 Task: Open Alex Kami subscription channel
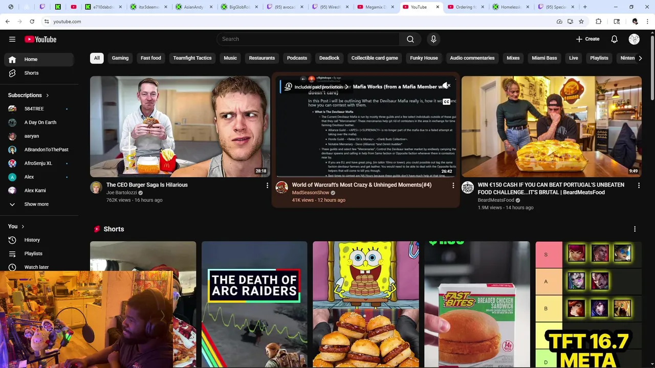pyautogui.click(x=40, y=191)
